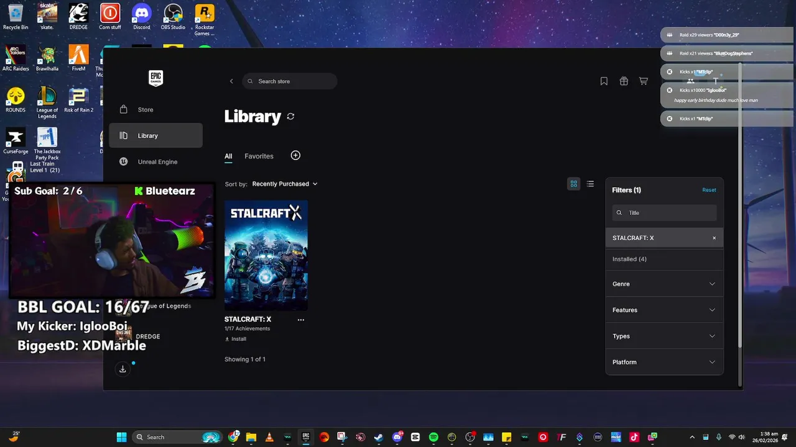The width and height of the screenshot is (796, 447).
Task: Select the skate. desktop shortcut
Action: [47, 17]
